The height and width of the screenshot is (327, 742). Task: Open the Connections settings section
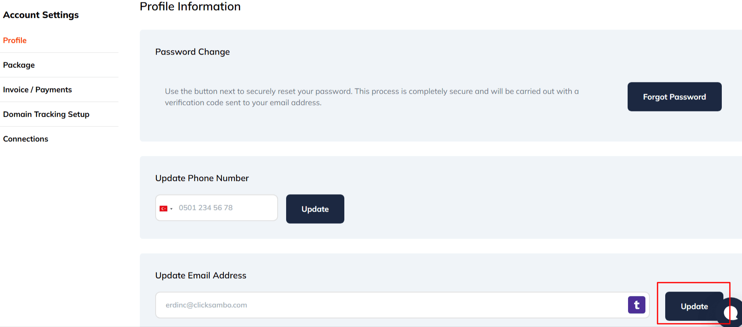[25, 139]
